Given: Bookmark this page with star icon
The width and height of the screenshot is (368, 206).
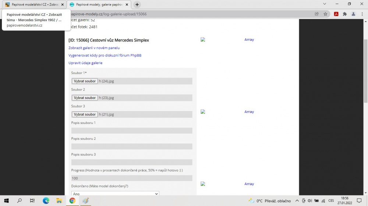Looking at the screenshot, I should click(x=325, y=14).
